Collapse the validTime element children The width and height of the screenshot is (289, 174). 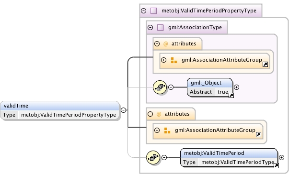point(123,110)
